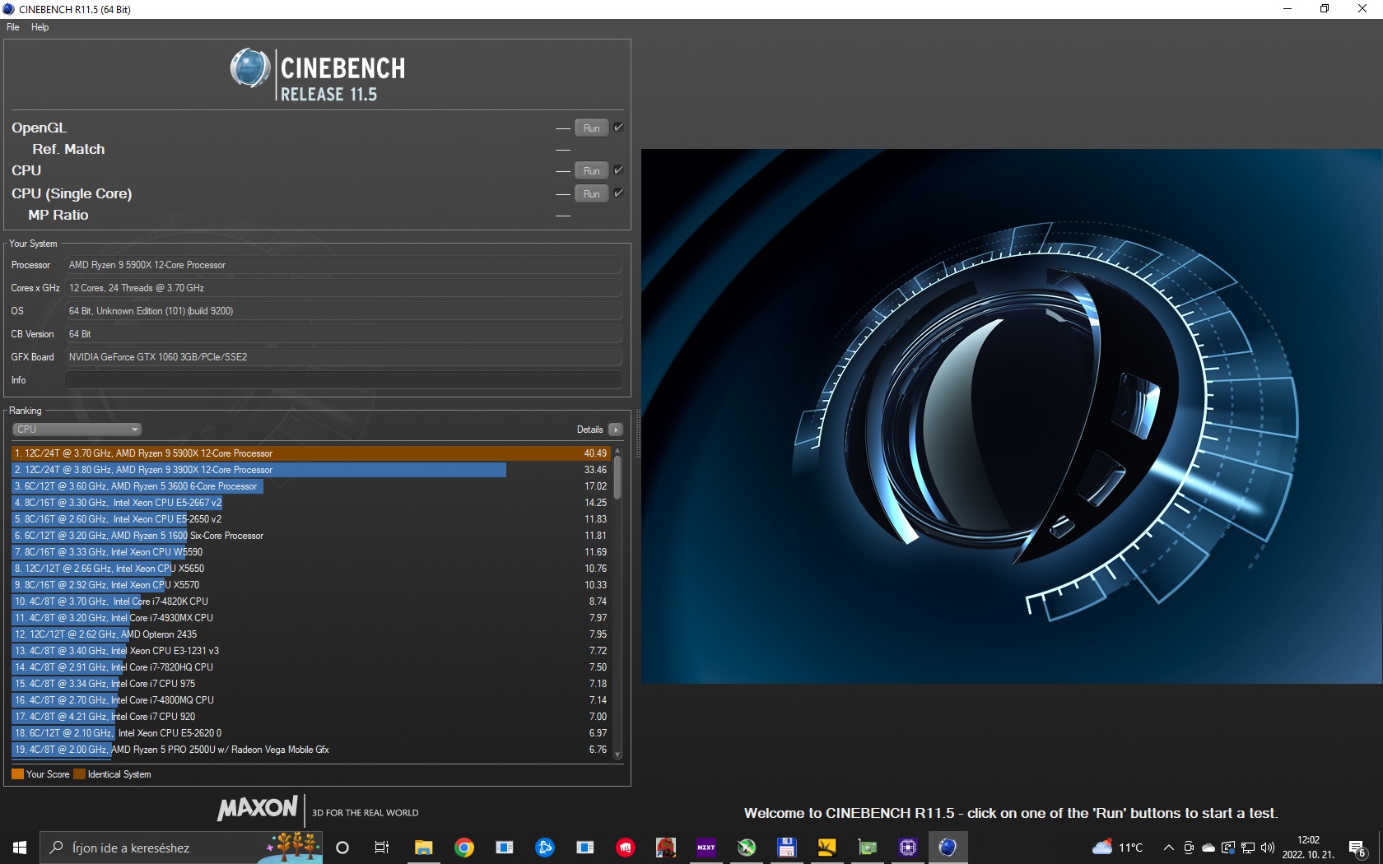Select the Ryzen 5 3600 ranking row
This screenshot has height=864, width=1383.
click(311, 486)
